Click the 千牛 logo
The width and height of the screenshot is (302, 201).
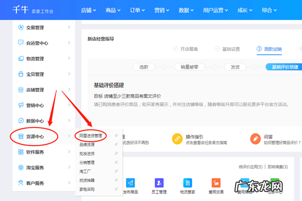coord(21,10)
